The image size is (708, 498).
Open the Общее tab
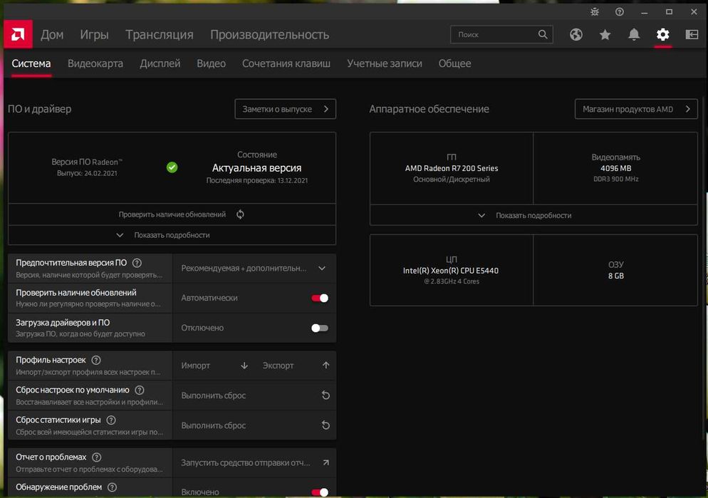pos(454,63)
